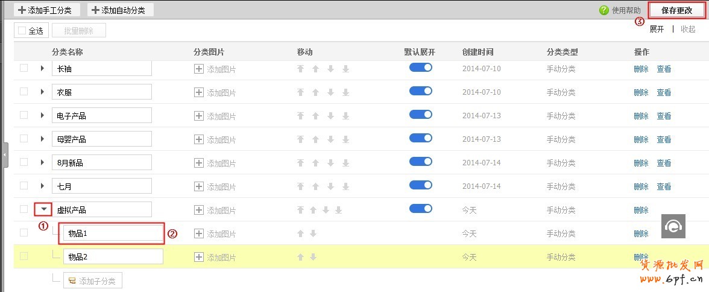Click 保存更改 to save changes

(x=676, y=10)
